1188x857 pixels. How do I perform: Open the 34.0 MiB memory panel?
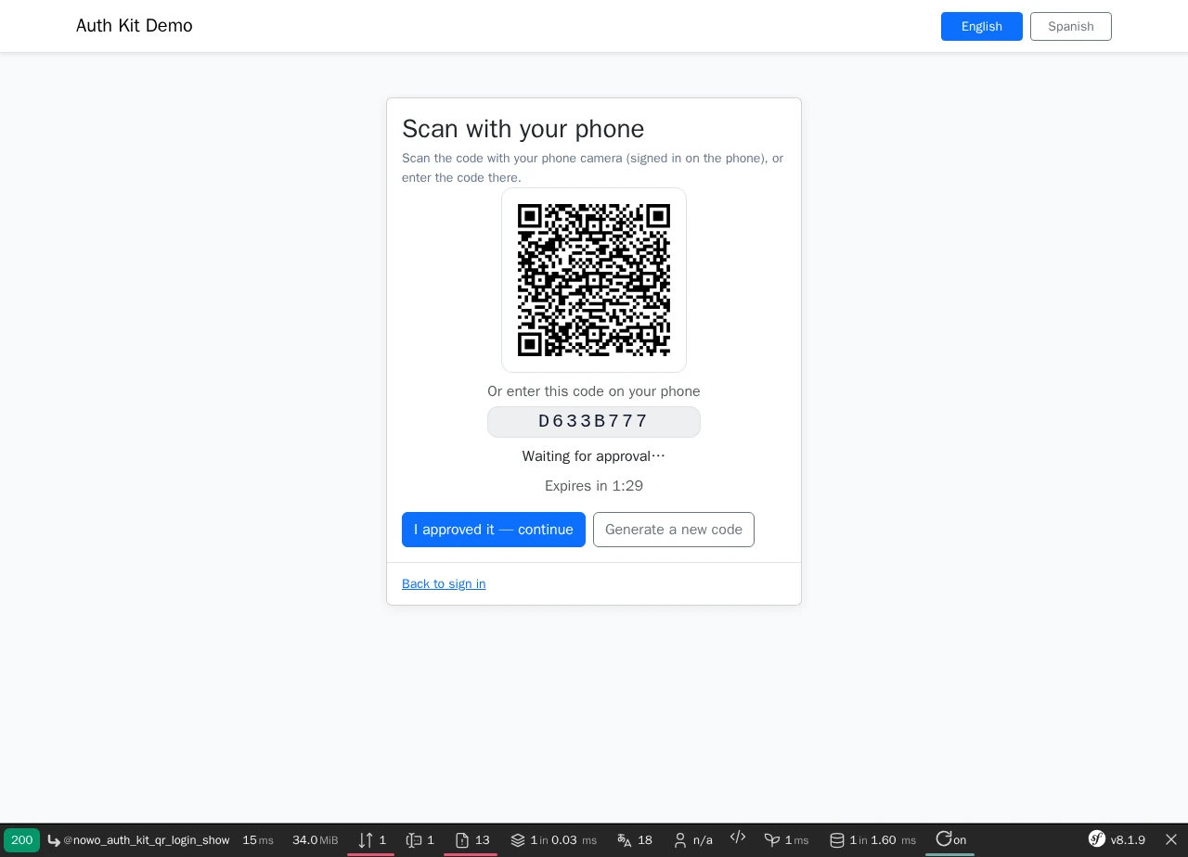315,840
